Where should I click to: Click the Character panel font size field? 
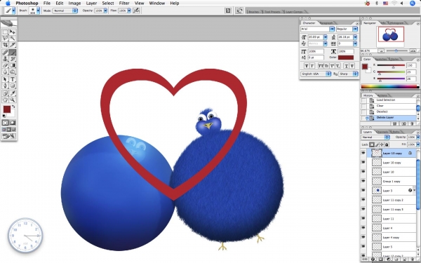coord(315,37)
